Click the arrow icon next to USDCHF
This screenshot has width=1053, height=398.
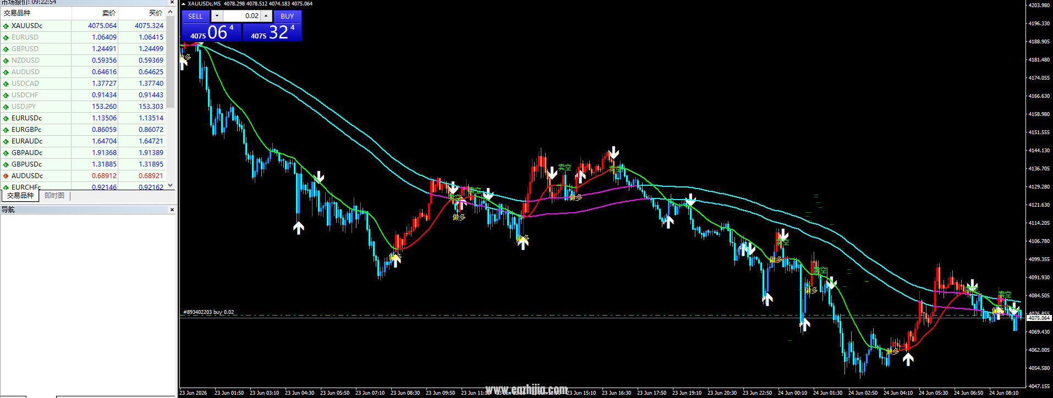point(6,95)
